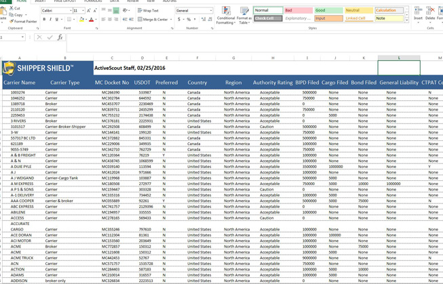Toggle Italic formatting
This screenshot has width=443, height=284.
point(51,20)
